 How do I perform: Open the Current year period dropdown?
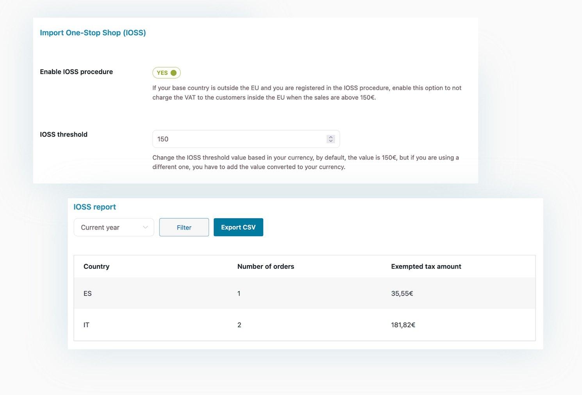(x=114, y=227)
